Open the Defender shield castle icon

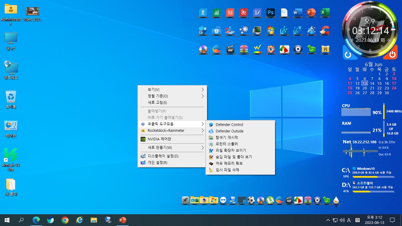[217, 30]
